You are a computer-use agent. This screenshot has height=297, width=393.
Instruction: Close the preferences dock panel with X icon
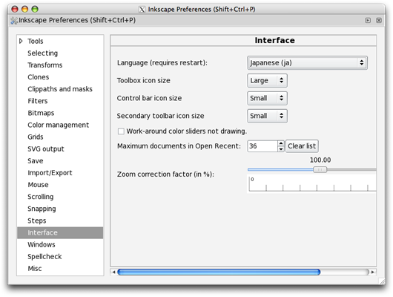379,20
